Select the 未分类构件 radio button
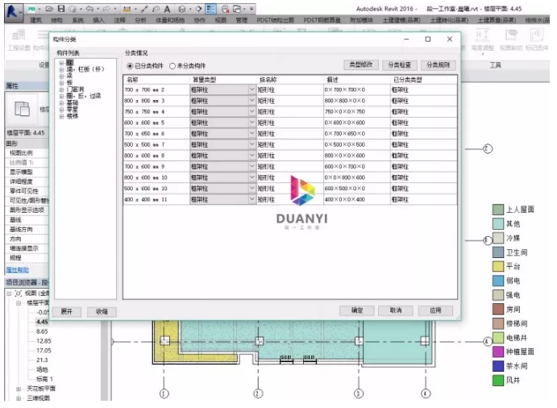Screen dimensions: 557x408 (173, 66)
